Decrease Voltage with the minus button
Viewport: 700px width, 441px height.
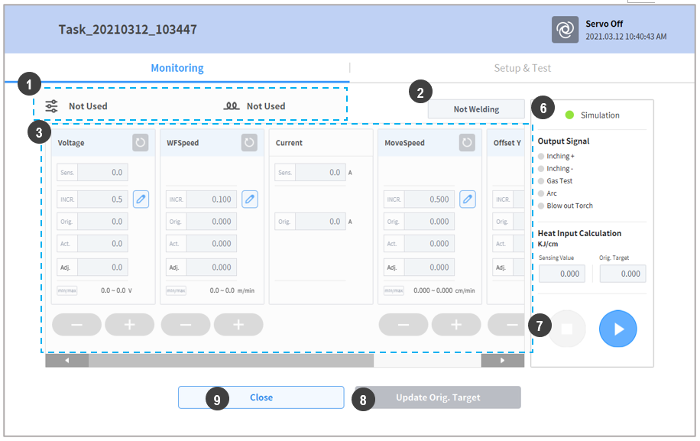(x=76, y=325)
